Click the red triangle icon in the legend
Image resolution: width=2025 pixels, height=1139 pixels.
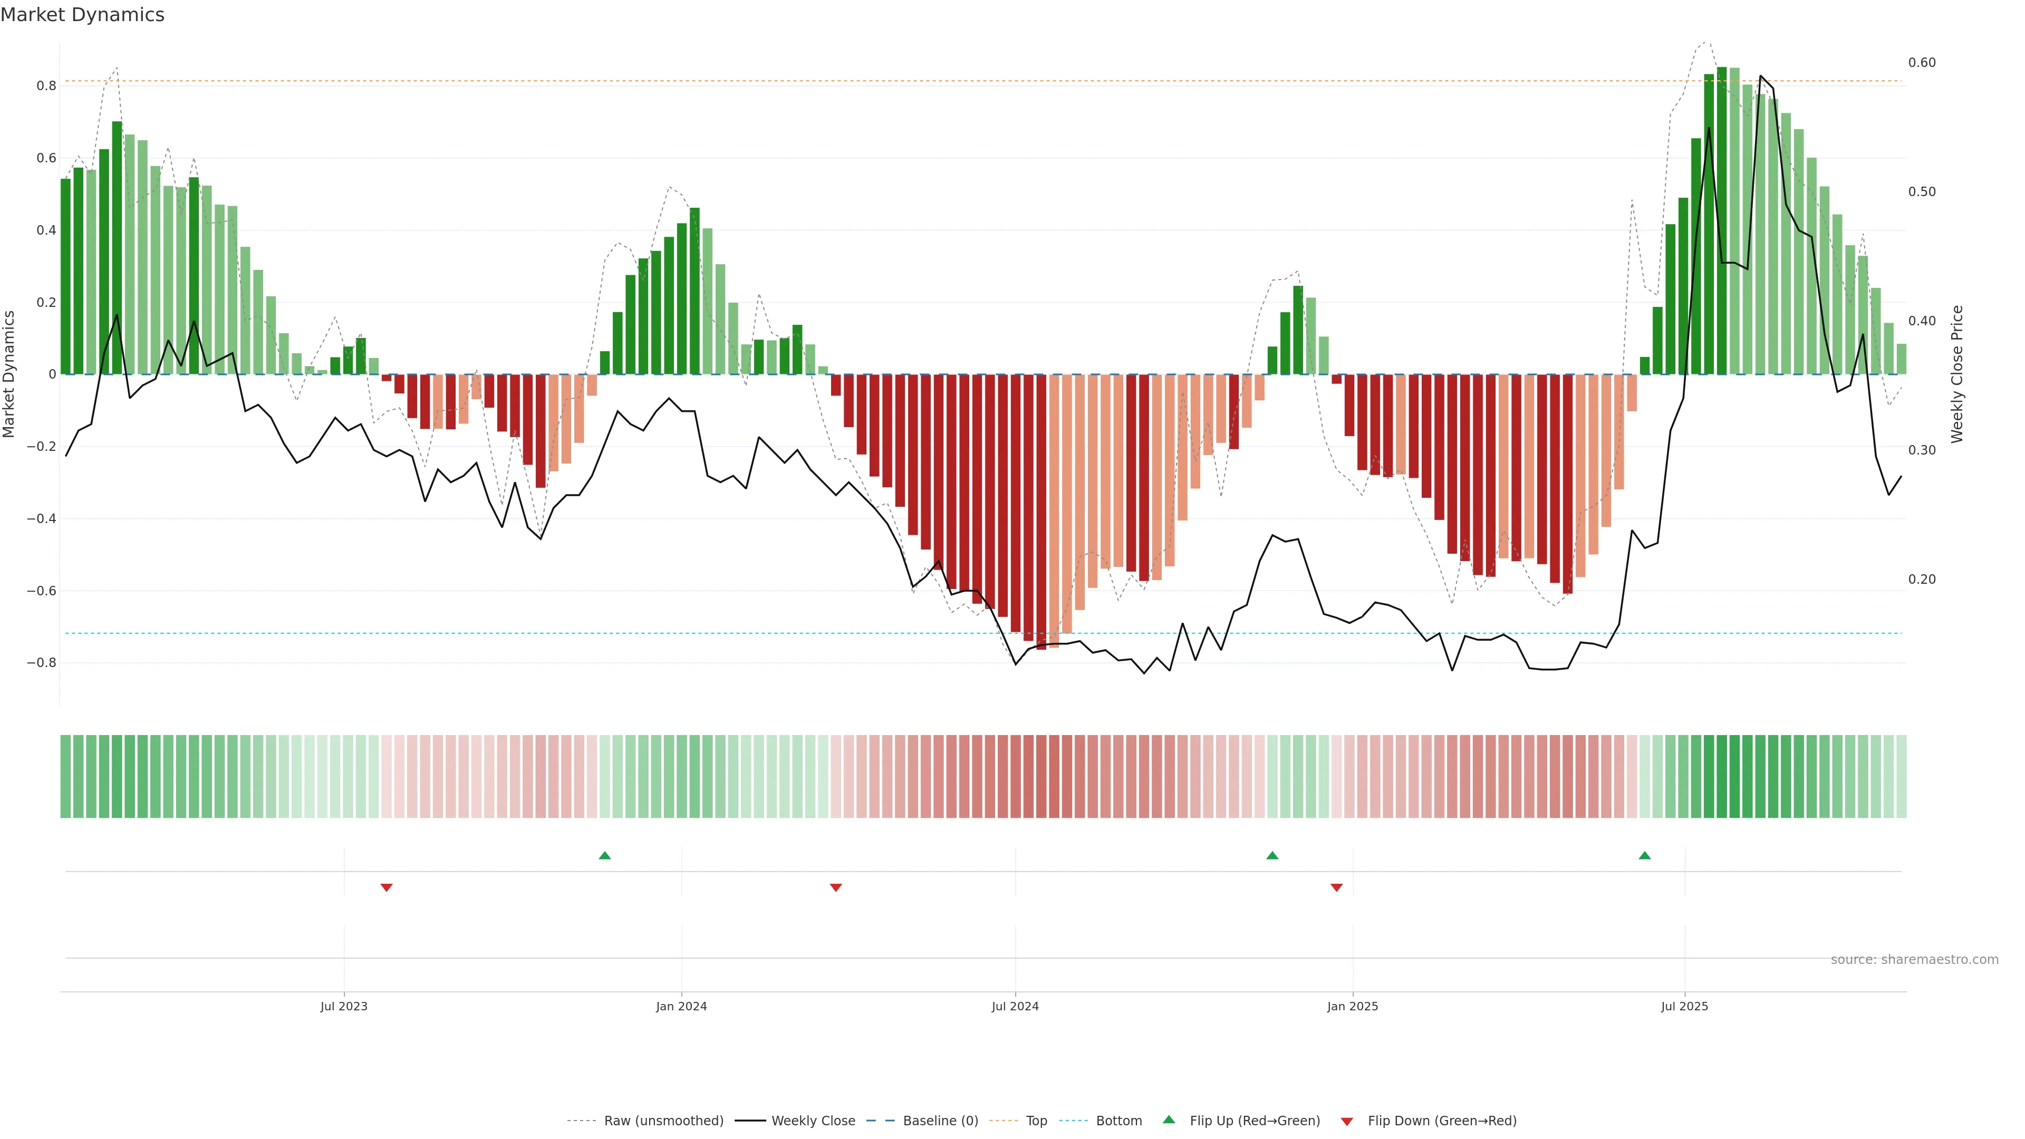(x=1347, y=1122)
